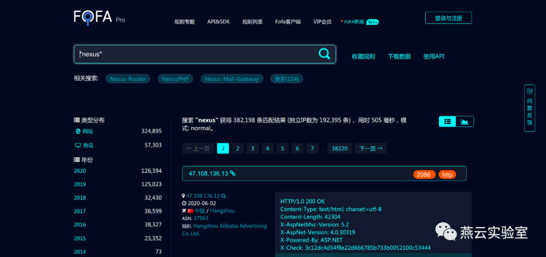Click ASN 37963 link

pos(201,218)
